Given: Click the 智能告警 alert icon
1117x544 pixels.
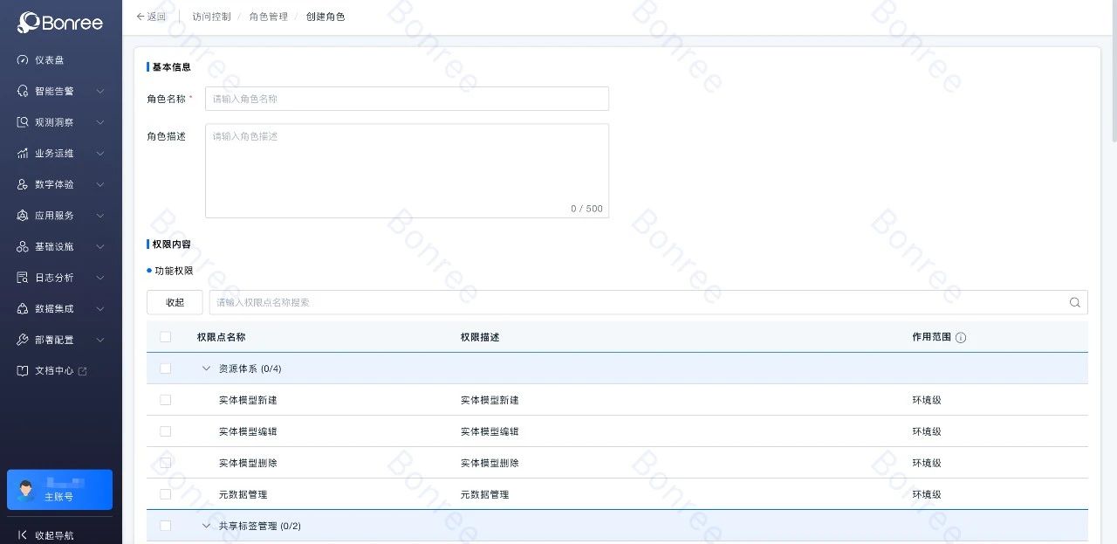Looking at the screenshot, I should (23, 92).
